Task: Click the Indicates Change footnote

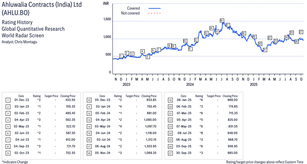Action: point(15,162)
